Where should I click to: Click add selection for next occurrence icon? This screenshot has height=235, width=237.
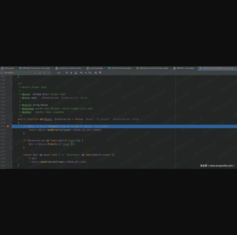tap(81, 73)
